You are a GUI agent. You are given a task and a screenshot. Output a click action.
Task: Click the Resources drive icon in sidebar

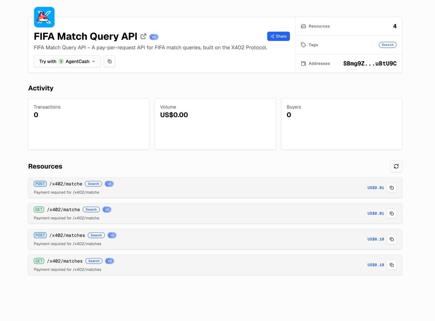click(303, 26)
